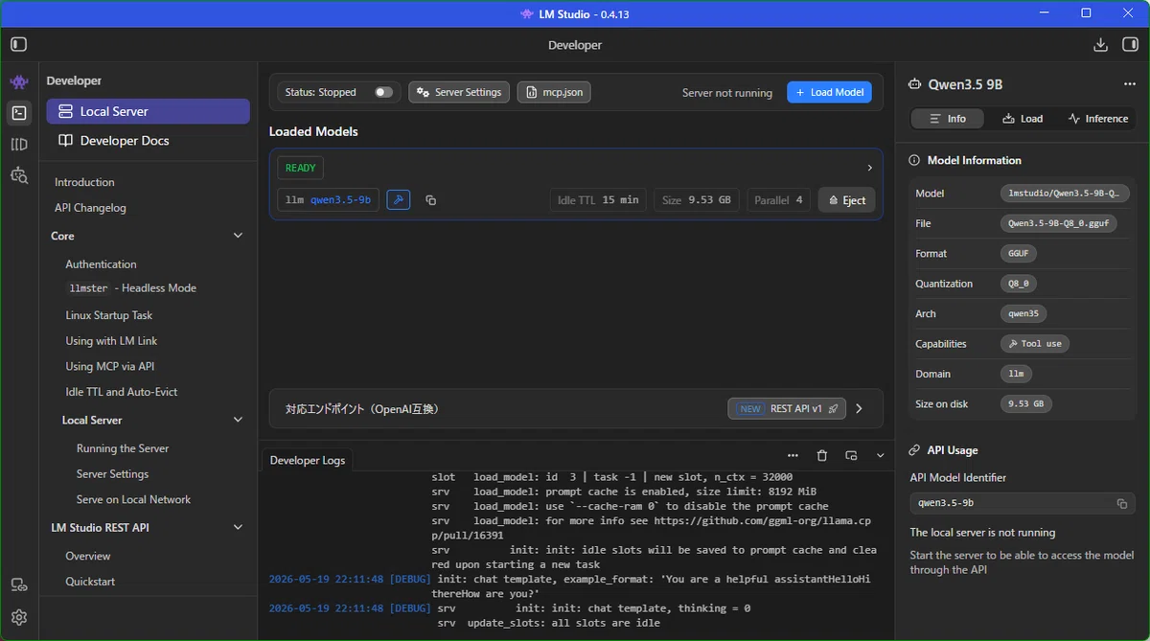
Task: Open Linux Startup Task docs page
Action: coord(109,315)
